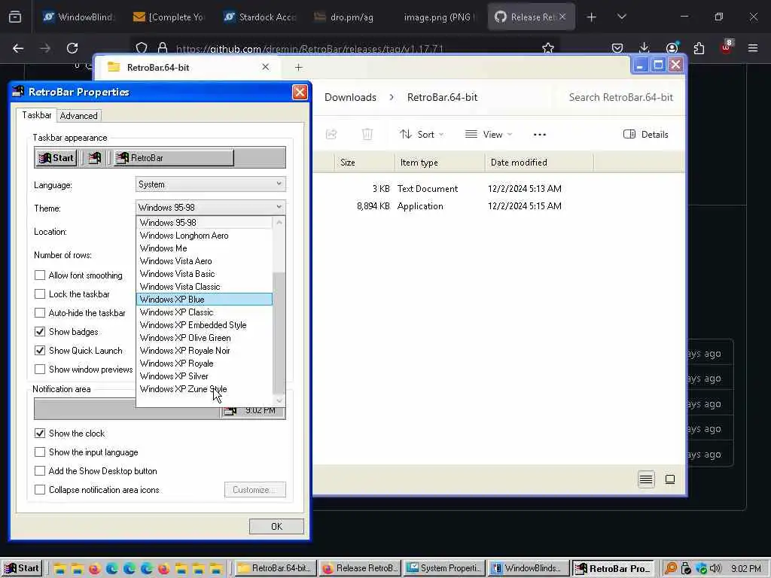
Task: Click OK in RetroBar Properties
Action: click(x=276, y=526)
